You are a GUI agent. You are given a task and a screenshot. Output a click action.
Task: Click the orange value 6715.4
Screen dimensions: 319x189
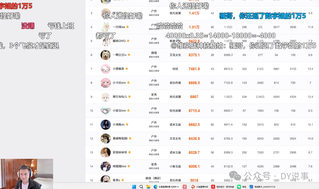194,111
